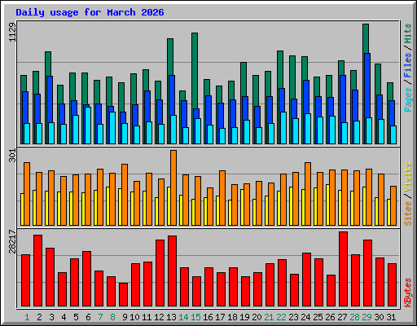Viewport: 417px width, 326px height.
Task: Click the 301 visits axis label
Action: coord(12,156)
